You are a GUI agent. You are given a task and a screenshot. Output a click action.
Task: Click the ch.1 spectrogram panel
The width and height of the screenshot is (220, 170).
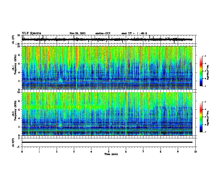point(107,68)
